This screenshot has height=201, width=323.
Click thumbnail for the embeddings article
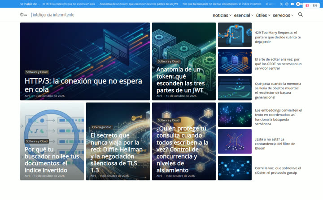pos(235,115)
